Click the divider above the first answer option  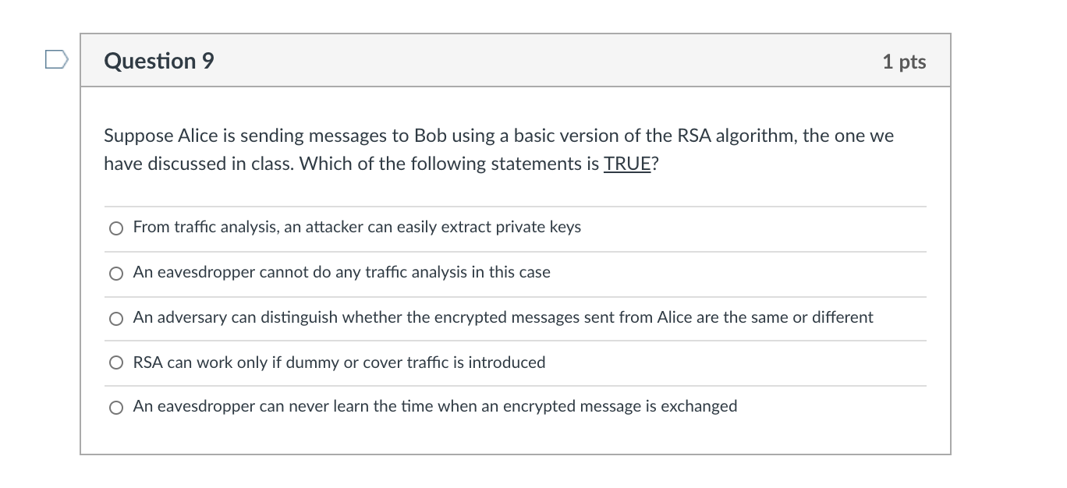[x=515, y=206]
